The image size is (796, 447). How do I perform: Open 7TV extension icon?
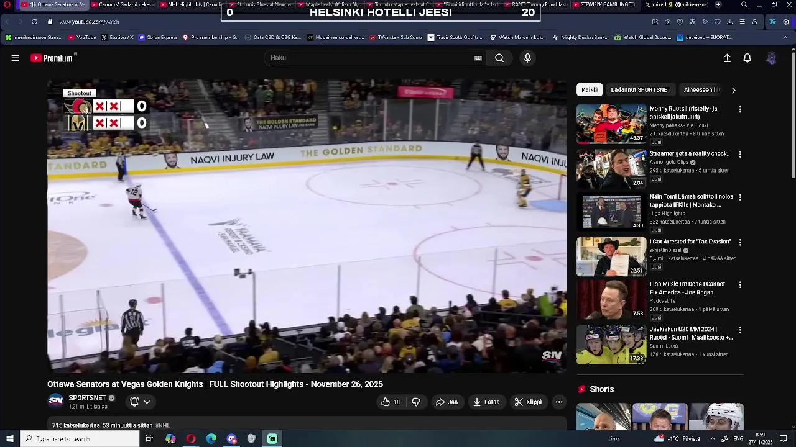tap(772, 22)
